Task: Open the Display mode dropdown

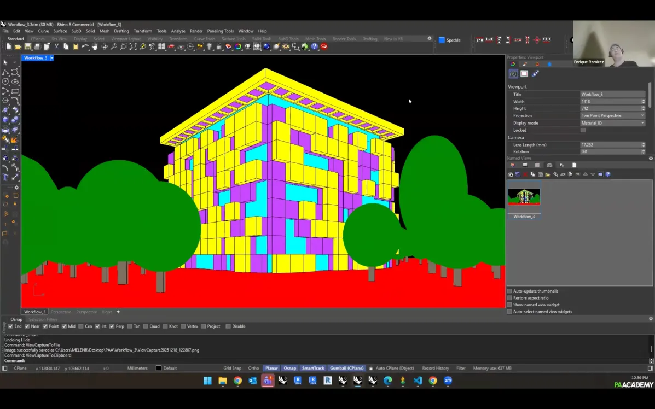Action: (612, 123)
